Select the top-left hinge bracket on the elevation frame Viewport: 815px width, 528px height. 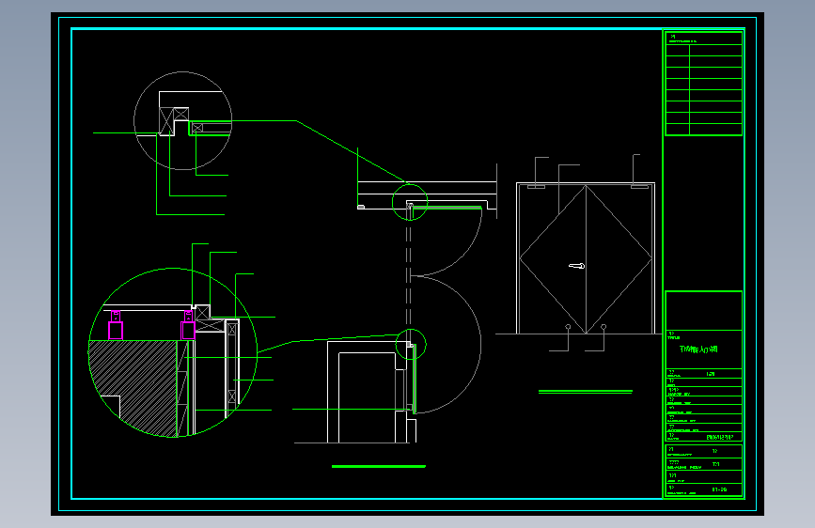click(536, 187)
